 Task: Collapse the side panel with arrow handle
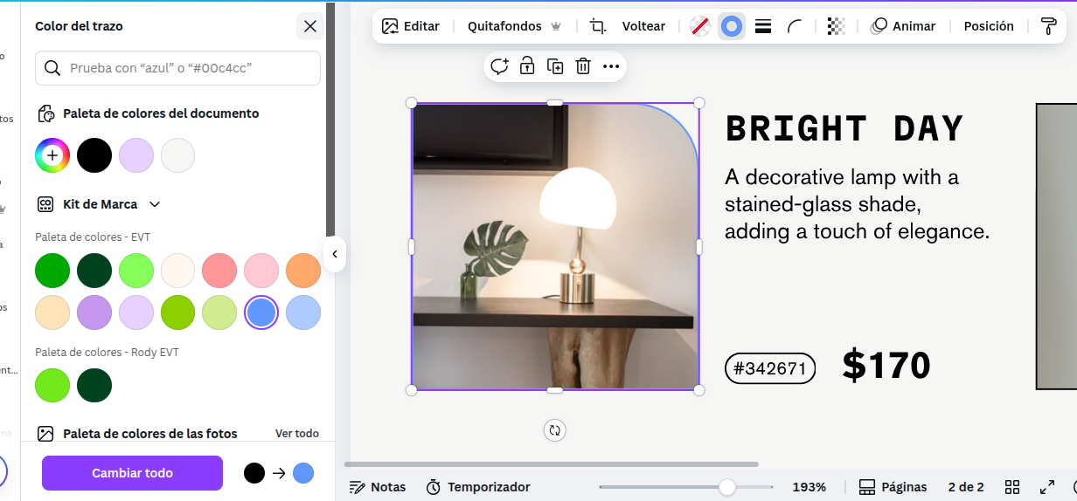coord(334,254)
